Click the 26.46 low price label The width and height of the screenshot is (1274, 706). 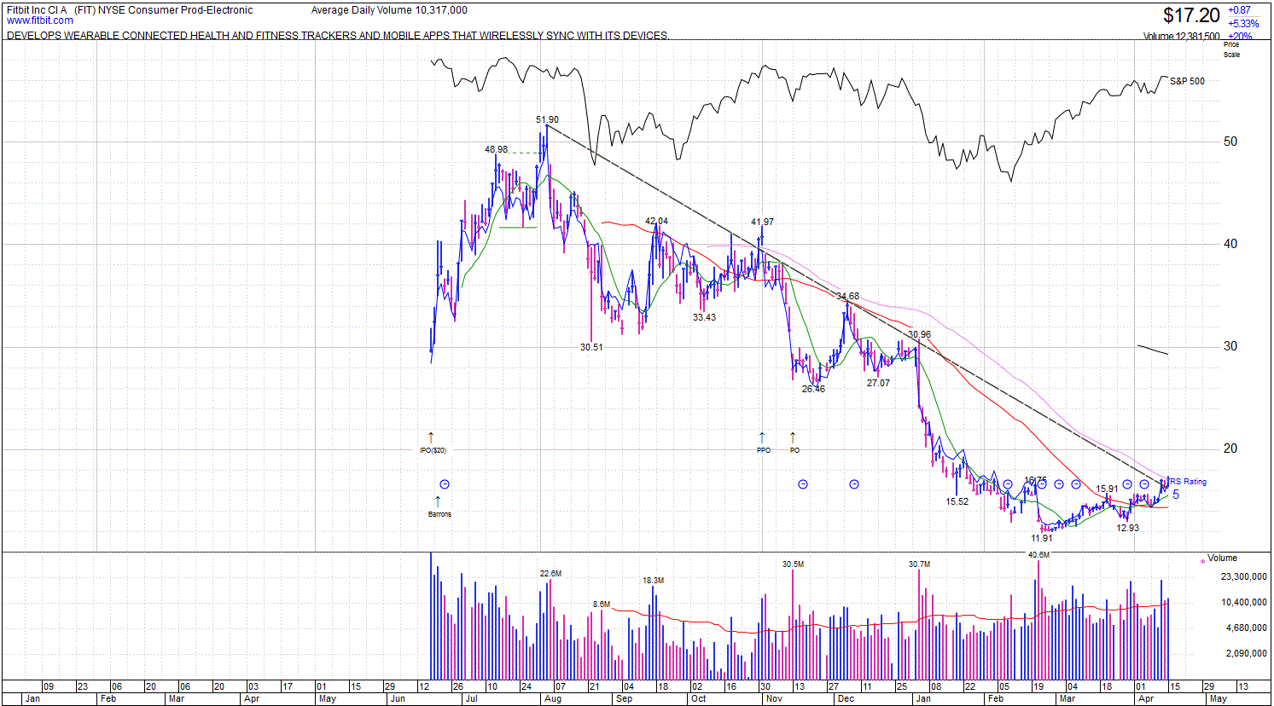tap(813, 389)
